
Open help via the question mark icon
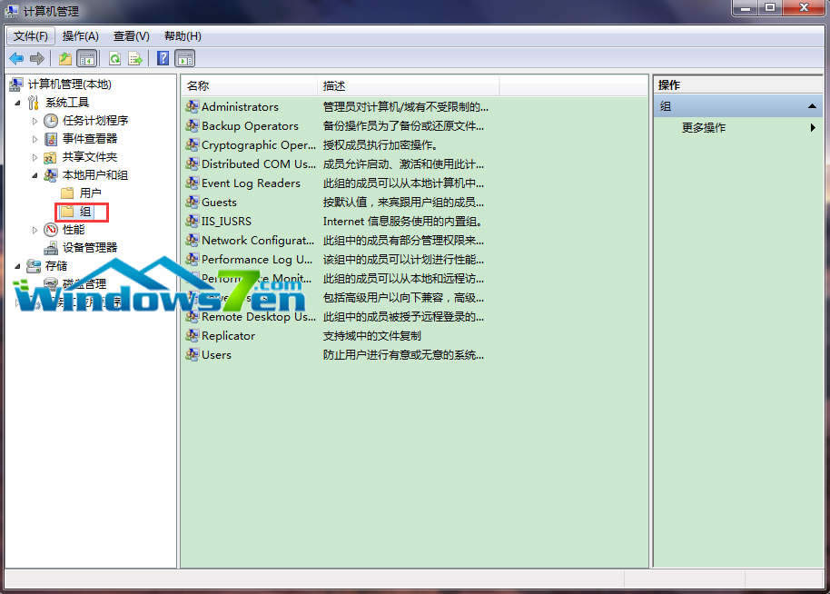tap(162, 58)
